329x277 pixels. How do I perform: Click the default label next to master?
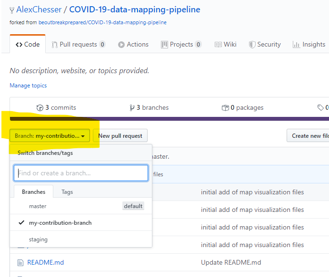click(133, 206)
